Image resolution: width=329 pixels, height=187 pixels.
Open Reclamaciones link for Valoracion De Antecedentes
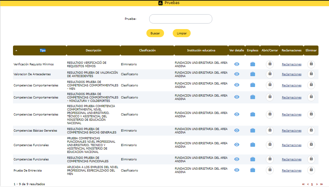click(292, 74)
